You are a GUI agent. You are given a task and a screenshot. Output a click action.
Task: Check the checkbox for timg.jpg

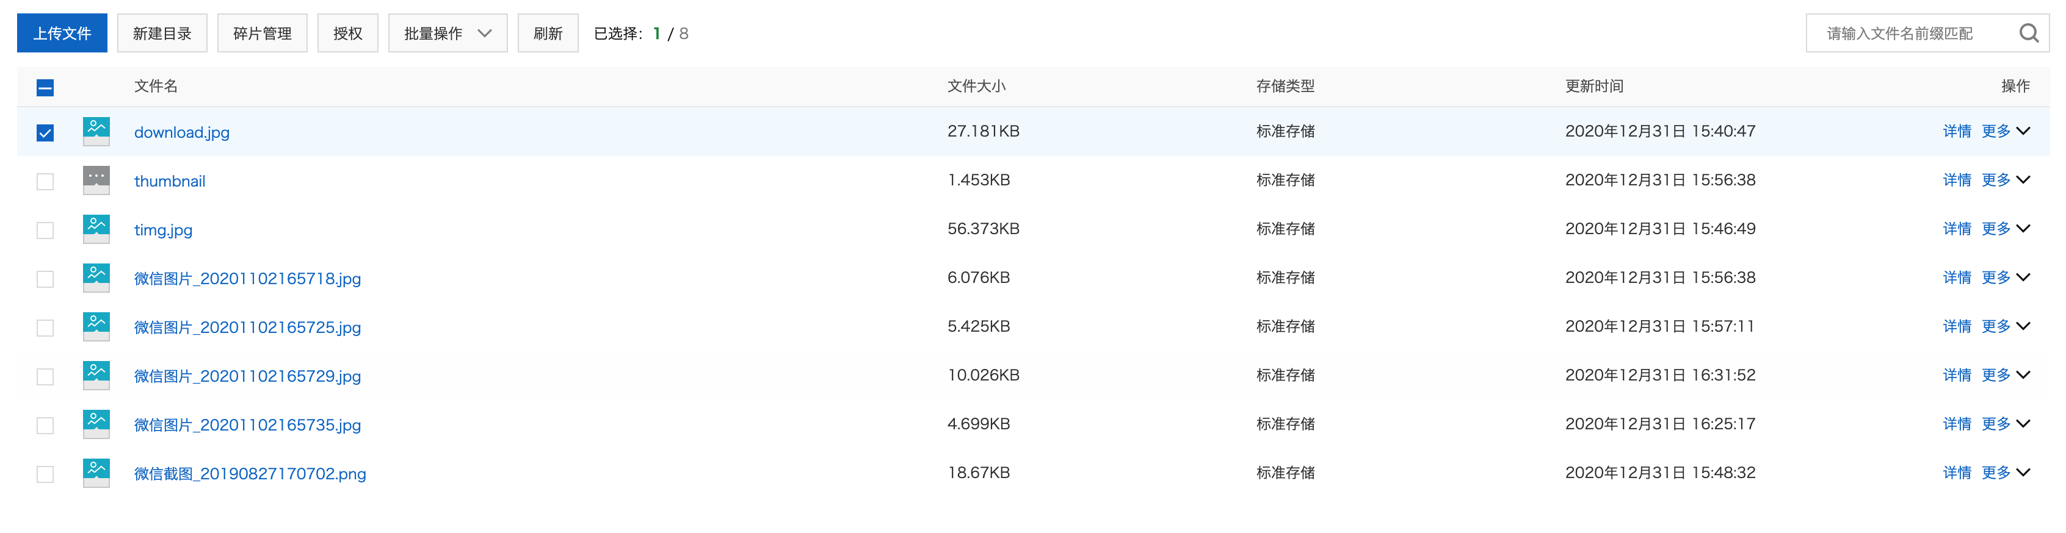point(45,229)
